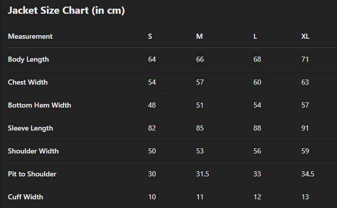Click the XL size column header
Screen dimensions: 337x208
coord(305,36)
